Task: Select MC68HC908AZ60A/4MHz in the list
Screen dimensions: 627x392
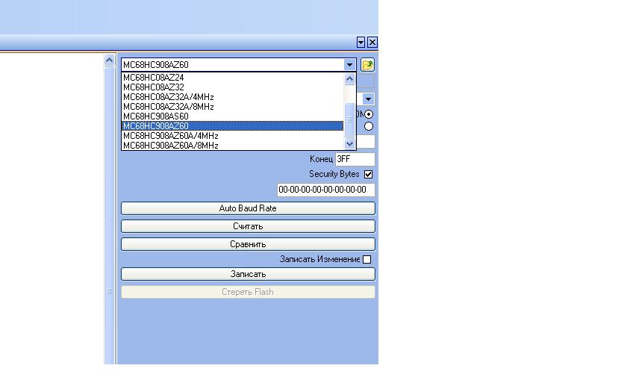Action: [x=232, y=136]
